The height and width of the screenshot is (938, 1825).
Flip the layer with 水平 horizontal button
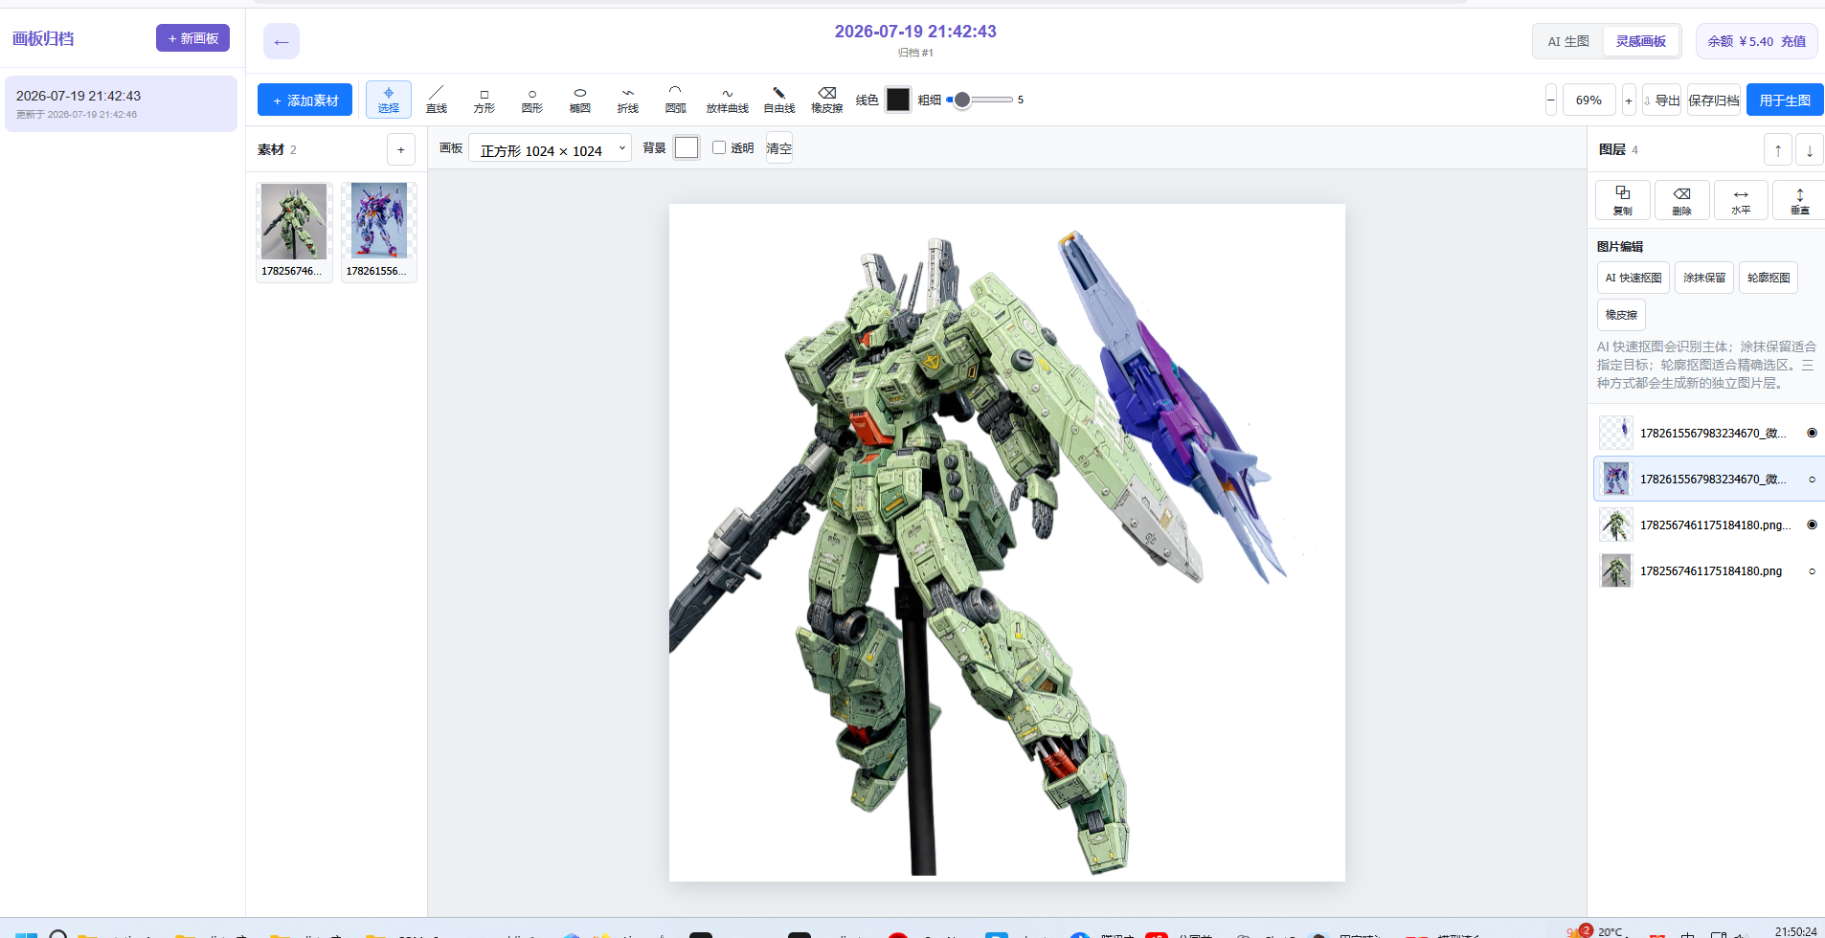[1741, 200]
